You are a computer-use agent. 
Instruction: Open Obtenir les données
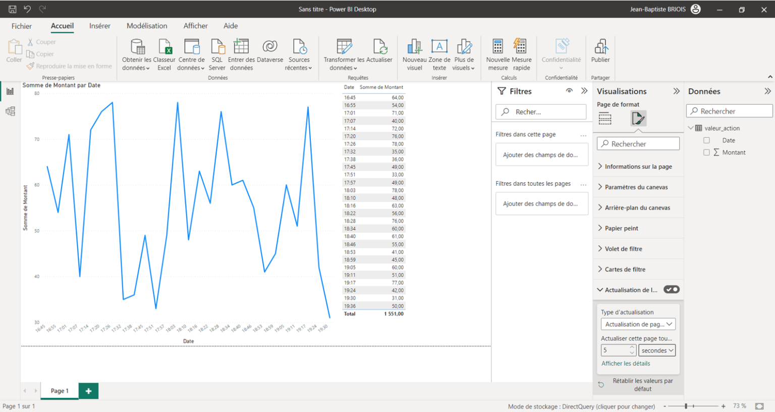[137, 55]
